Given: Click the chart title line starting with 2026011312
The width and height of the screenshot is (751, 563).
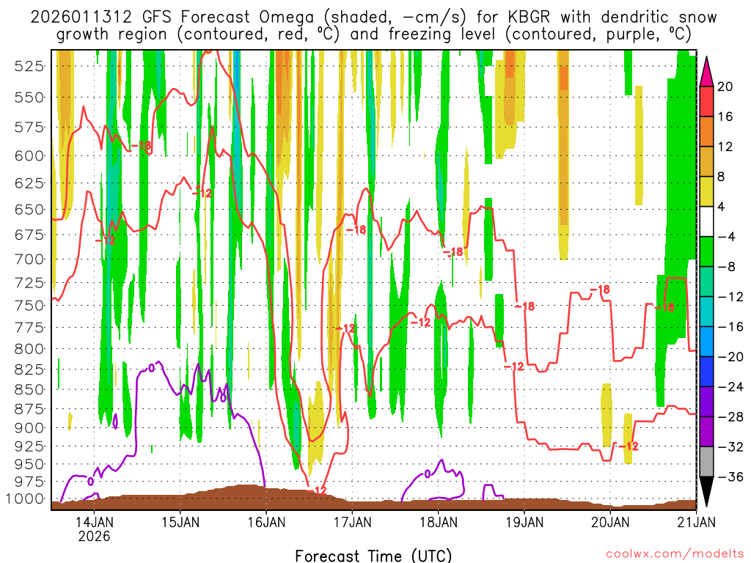Looking at the screenshot, I should pyautogui.click(x=373, y=18).
